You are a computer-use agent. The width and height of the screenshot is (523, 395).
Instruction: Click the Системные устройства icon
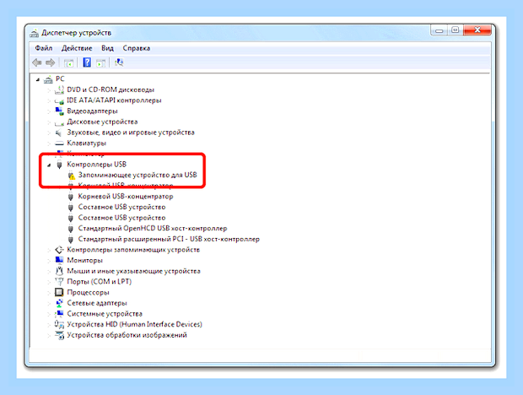[x=59, y=314]
